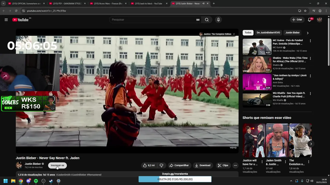Open Don Anthem by Amitya thumbnail
This screenshot has height=185, width=330.
[x=257, y=82]
